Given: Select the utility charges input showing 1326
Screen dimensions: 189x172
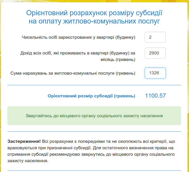Looking at the screenshot, I should pyautogui.click(x=155, y=73).
